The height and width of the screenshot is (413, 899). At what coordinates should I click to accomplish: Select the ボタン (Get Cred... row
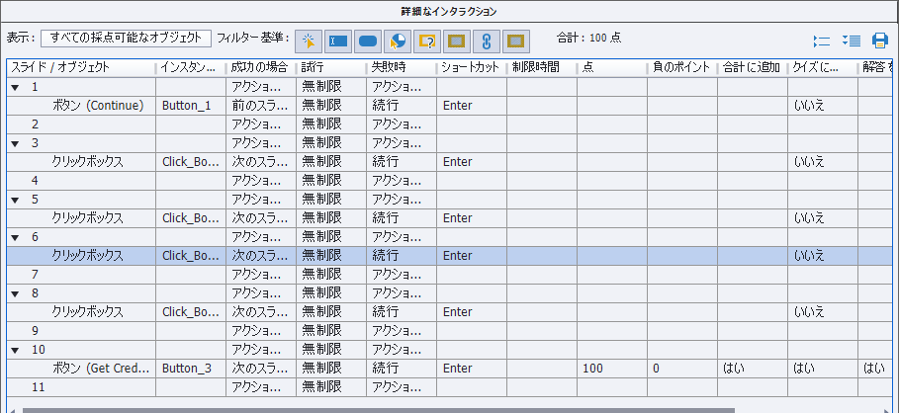coord(449,369)
